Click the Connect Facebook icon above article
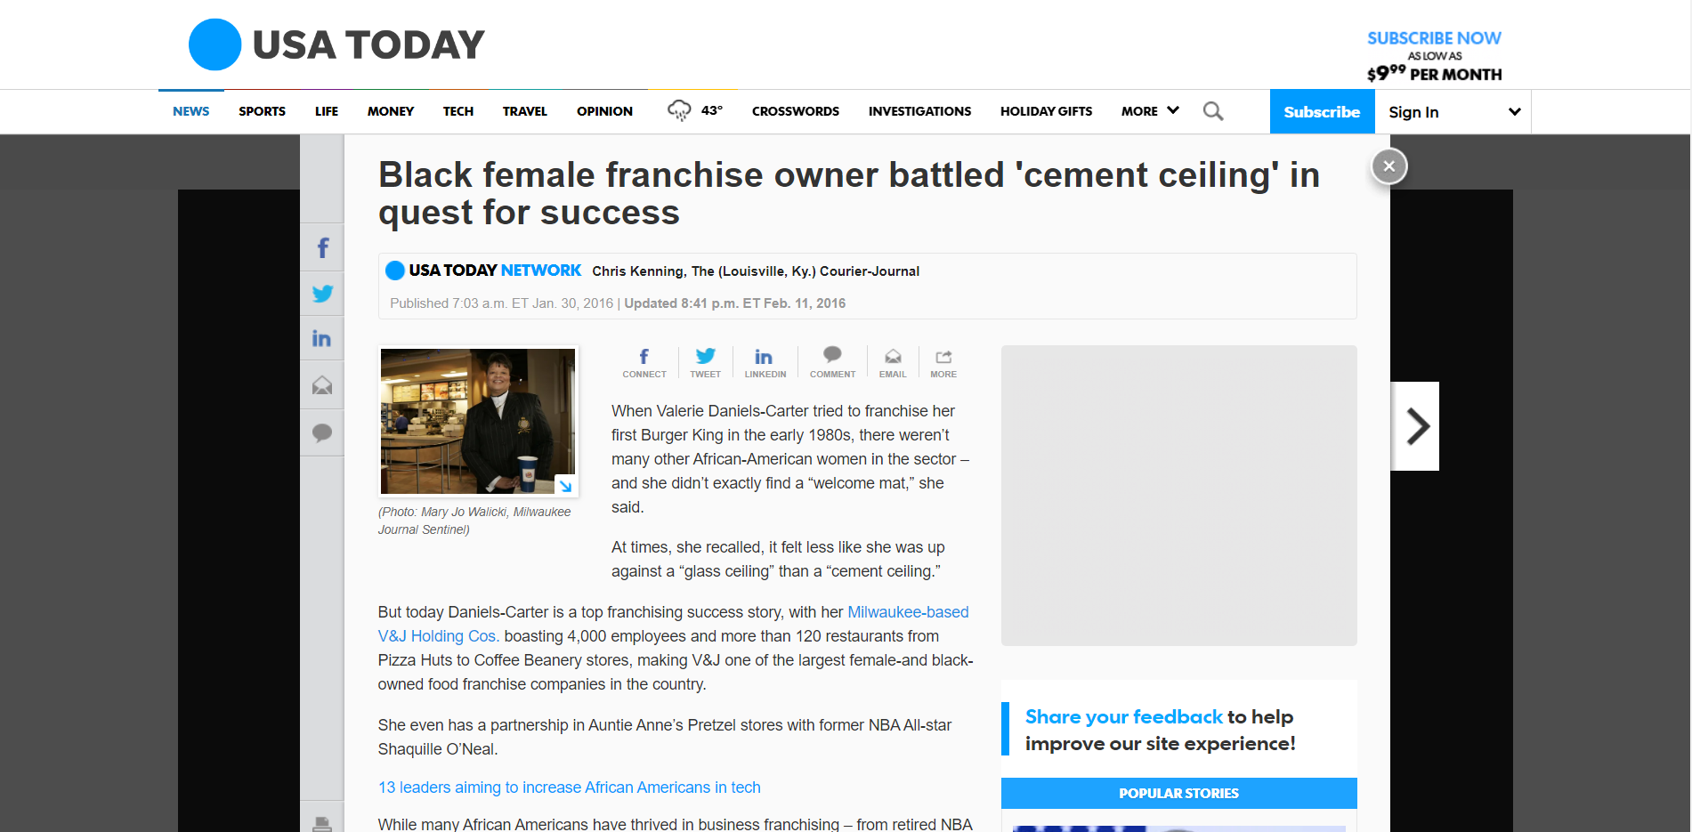Screen dimensions: 1692x832 (x=644, y=362)
